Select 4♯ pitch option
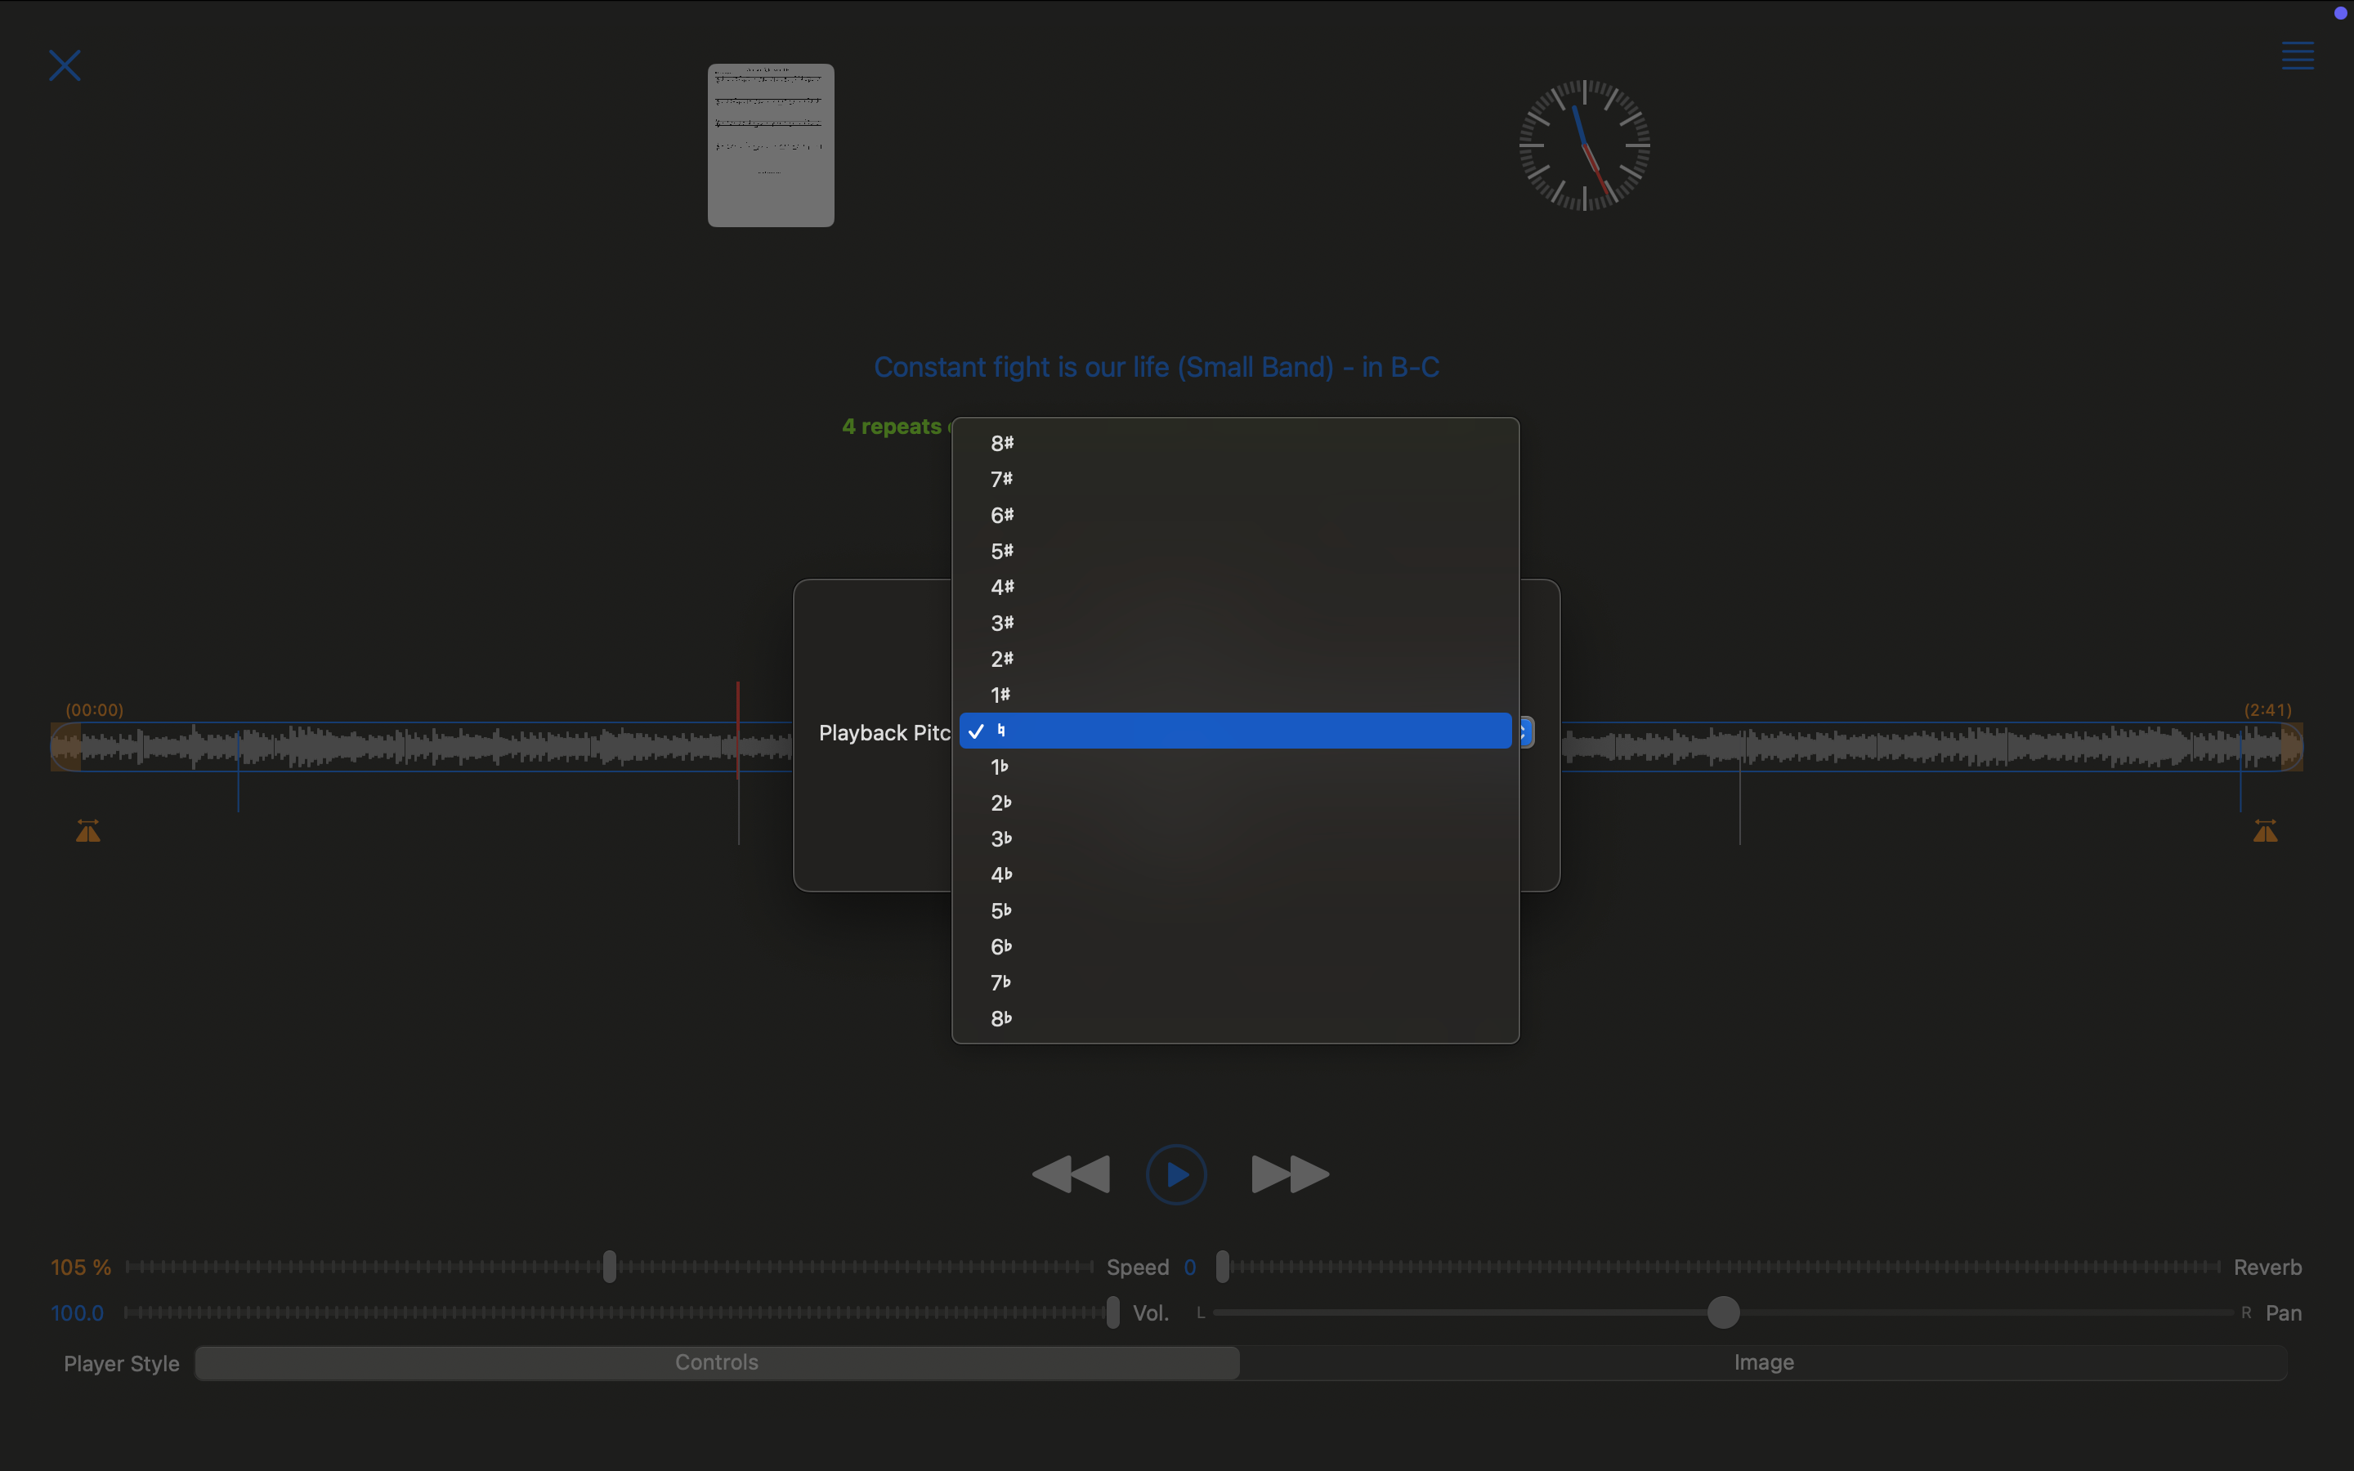Image resolution: width=2354 pixels, height=1471 pixels. pos(1235,588)
